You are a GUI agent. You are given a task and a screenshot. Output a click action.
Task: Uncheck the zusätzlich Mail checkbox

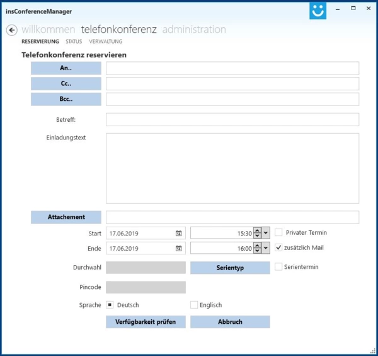tap(278, 248)
